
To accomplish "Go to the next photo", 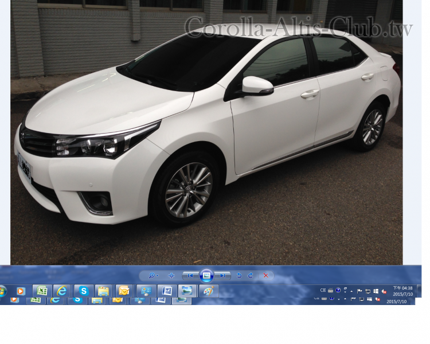I will [x=222, y=275].
